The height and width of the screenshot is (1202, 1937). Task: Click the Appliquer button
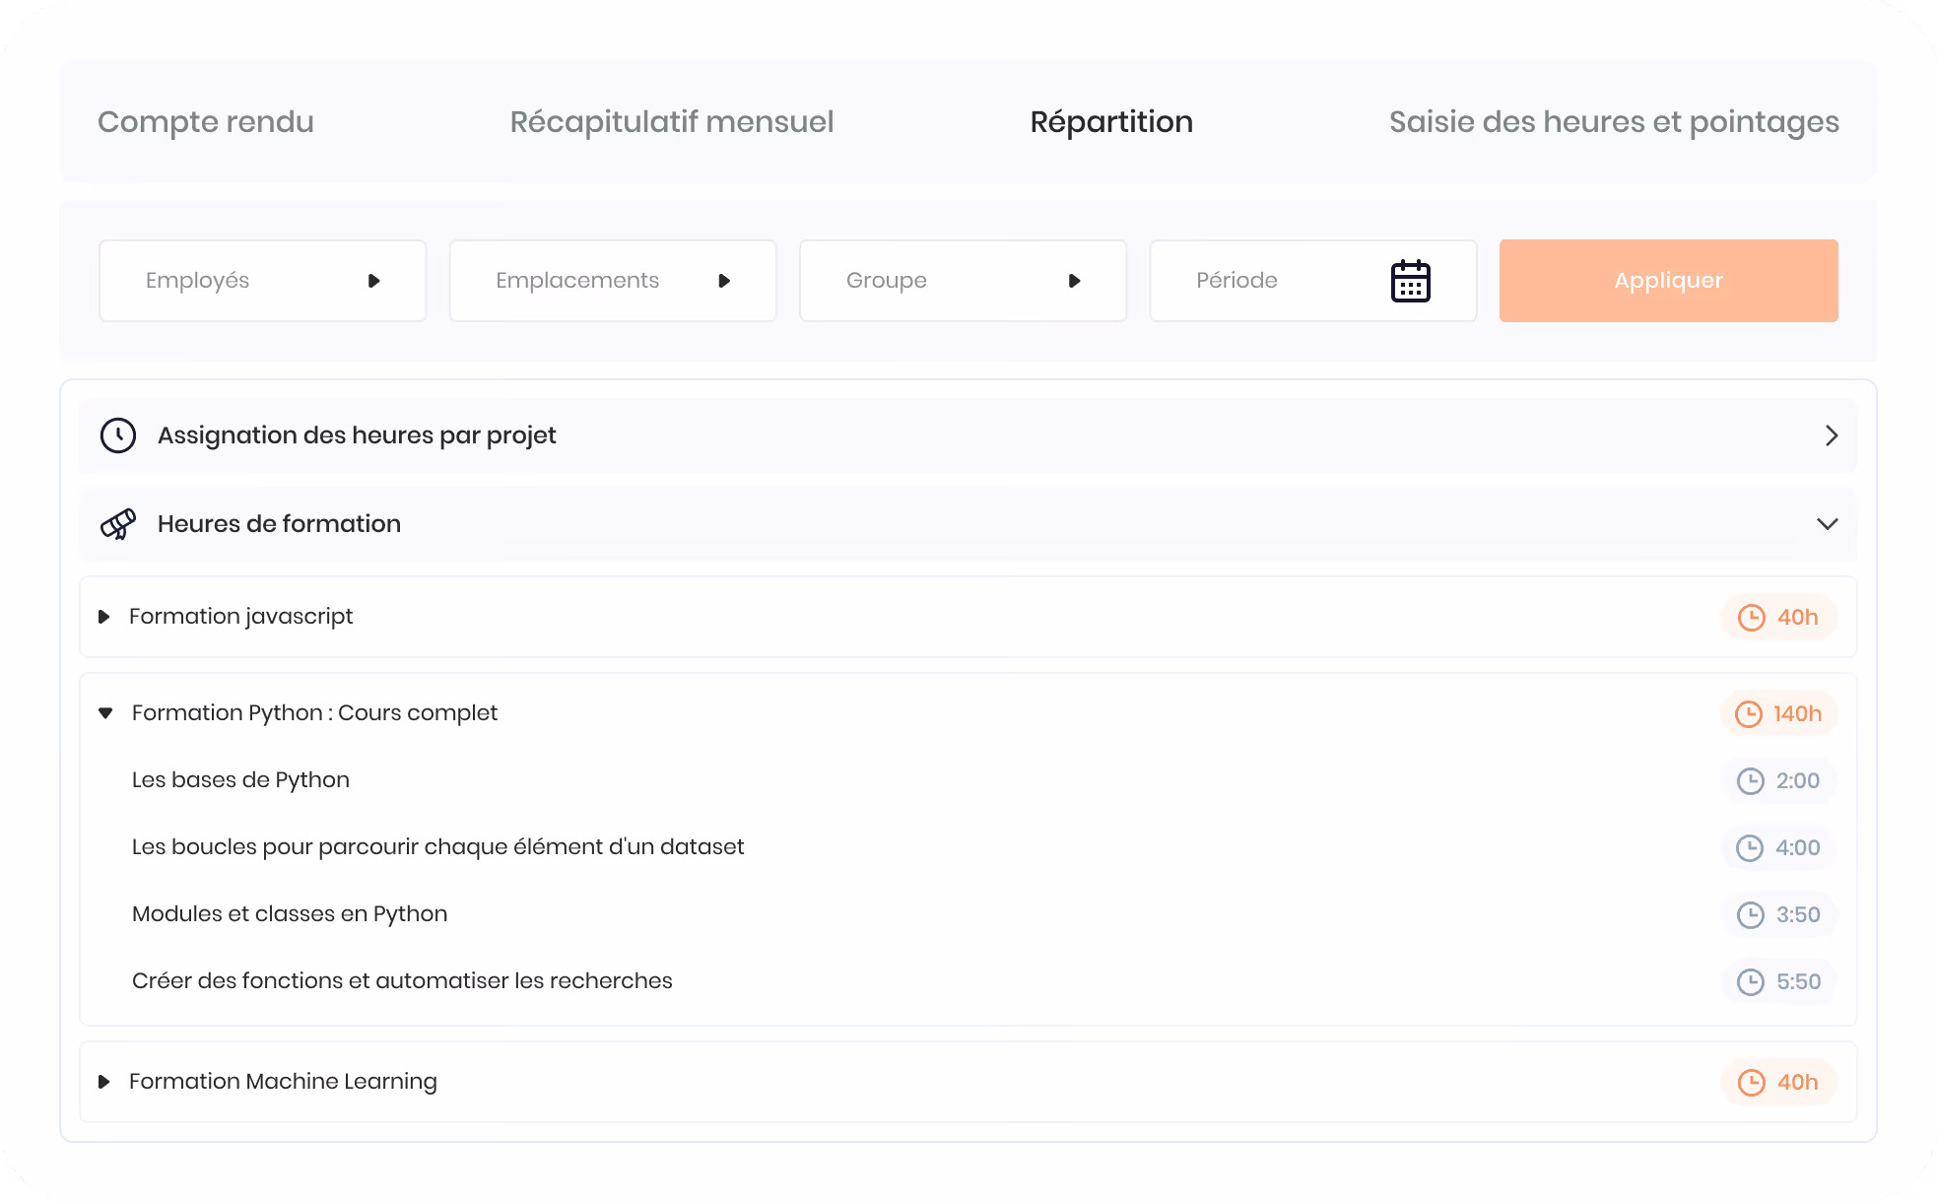(x=1668, y=281)
